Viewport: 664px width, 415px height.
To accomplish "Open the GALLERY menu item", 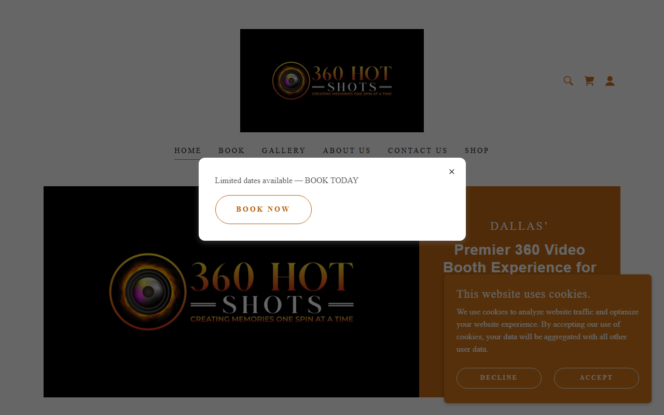I will coord(284,150).
